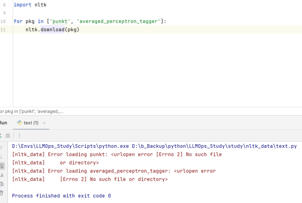The height and width of the screenshot is (203, 302).
Task: Close the text (1) run tab
Action: (44, 123)
